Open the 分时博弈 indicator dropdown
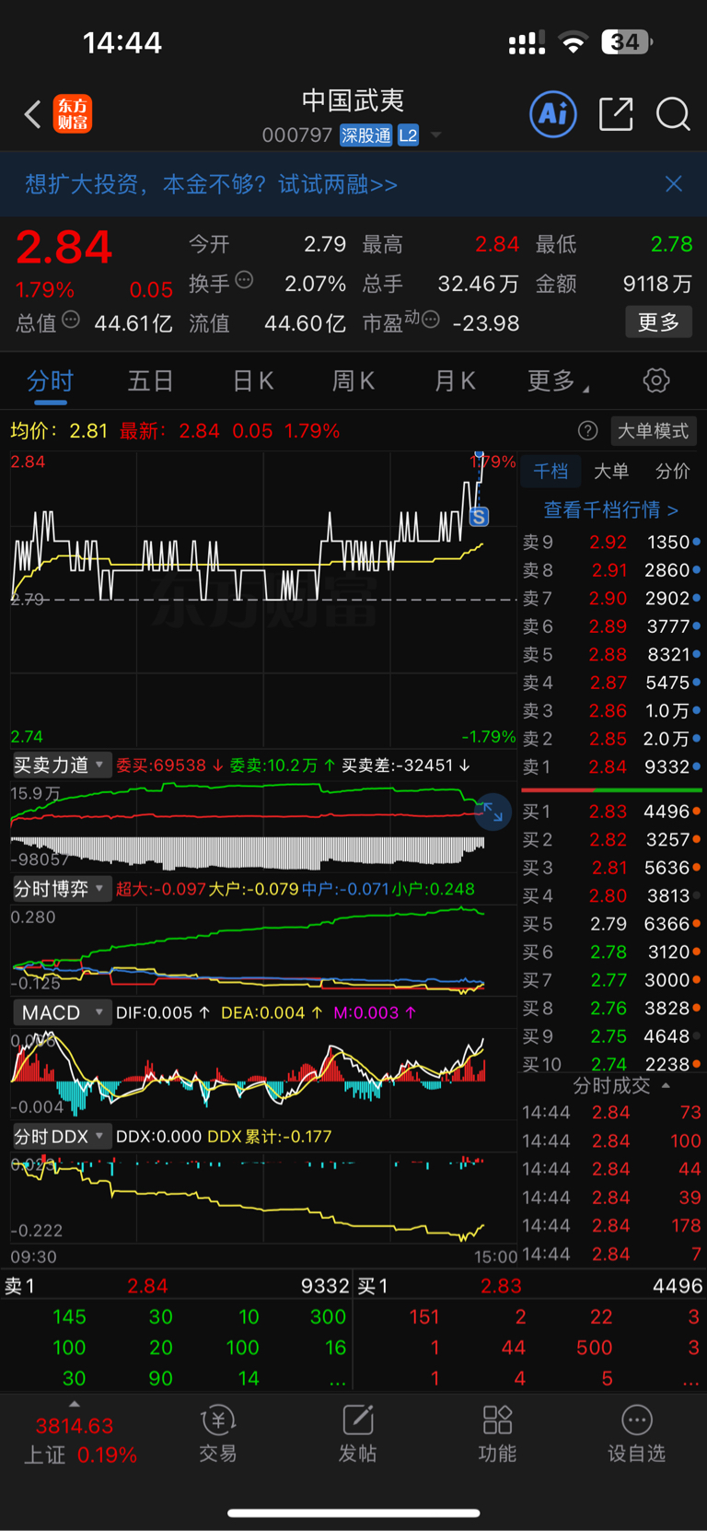This screenshot has height=1531, width=707. (x=61, y=889)
